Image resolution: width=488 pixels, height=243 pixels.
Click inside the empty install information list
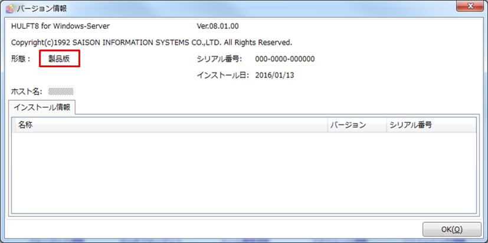(x=243, y=172)
